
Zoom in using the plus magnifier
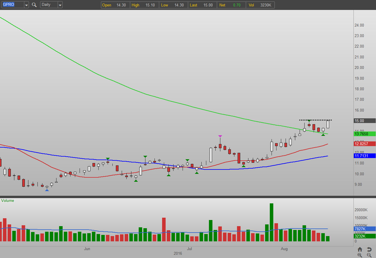click(x=360, y=255)
